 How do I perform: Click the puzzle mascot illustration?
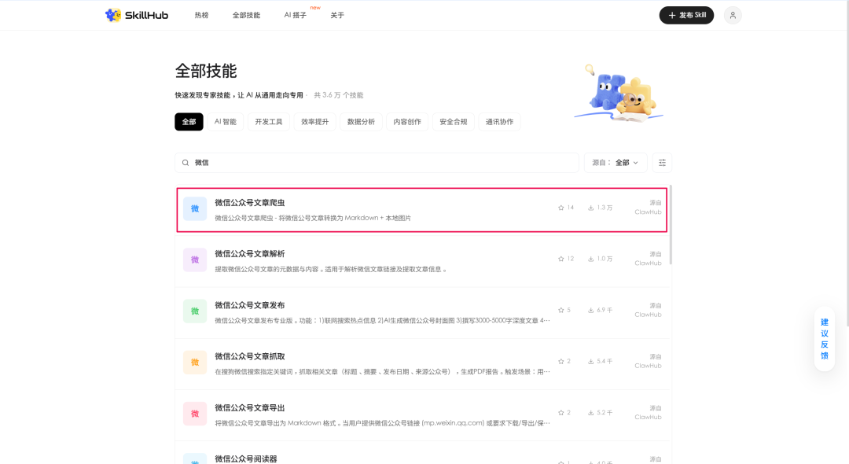[619, 93]
